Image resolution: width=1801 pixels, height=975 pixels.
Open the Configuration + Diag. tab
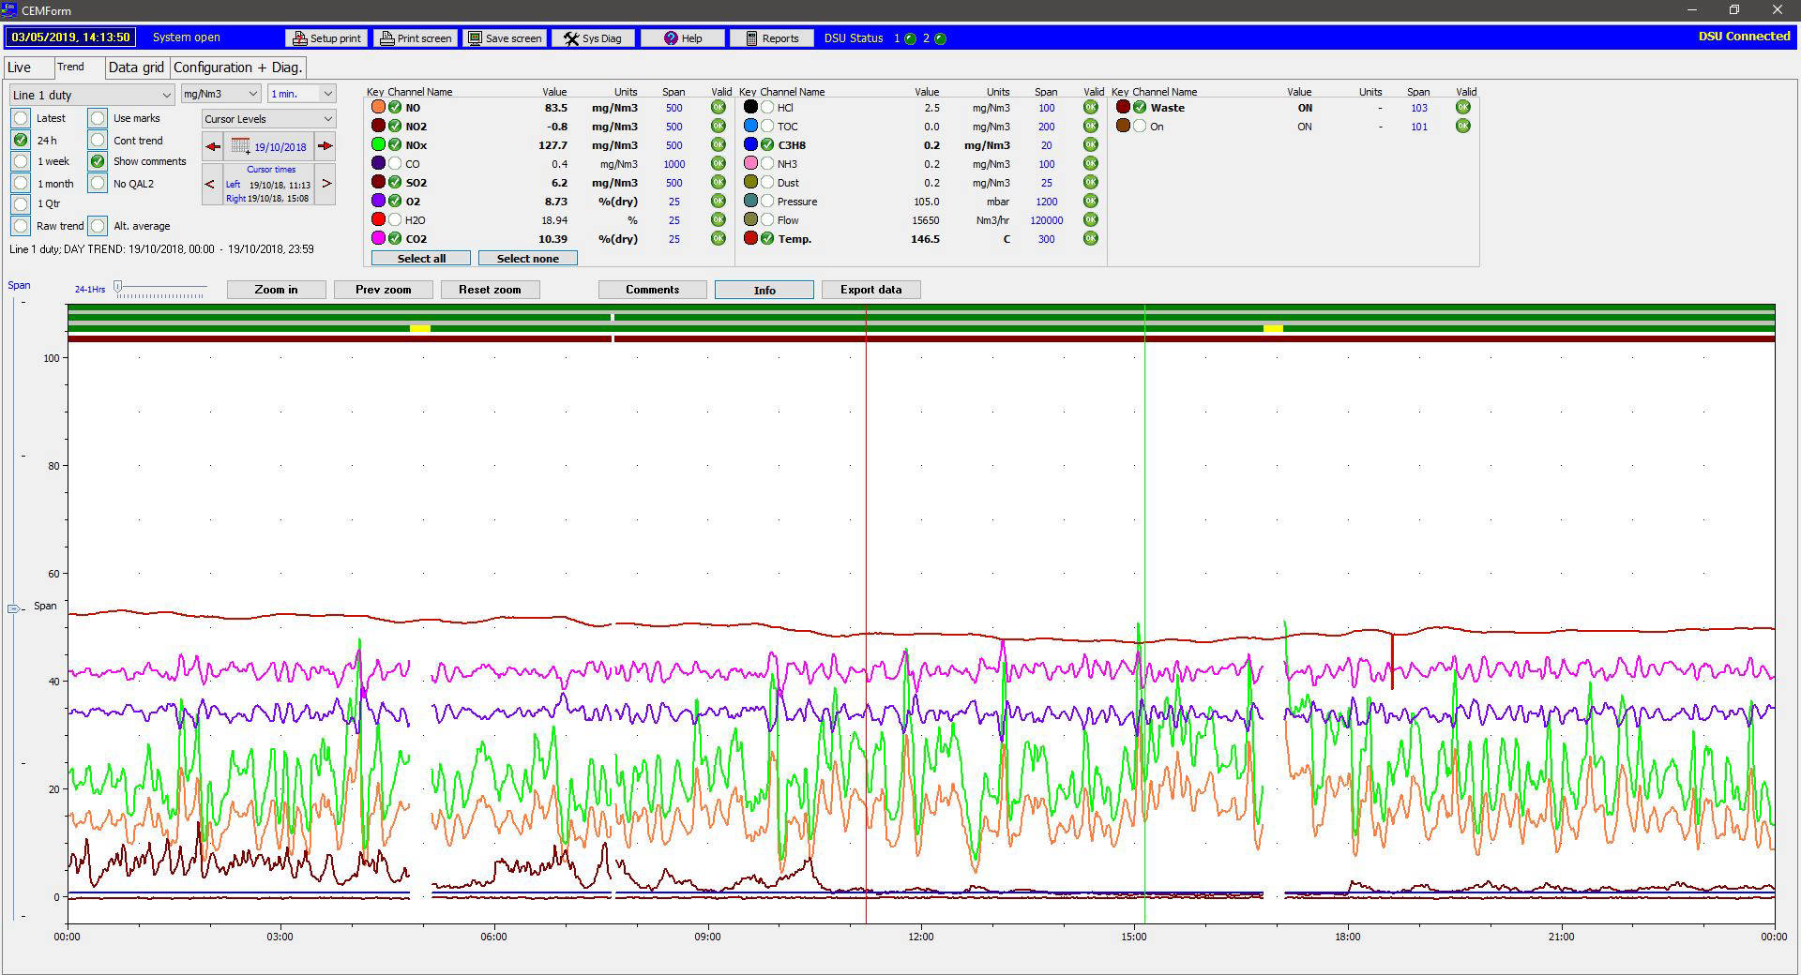[238, 67]
